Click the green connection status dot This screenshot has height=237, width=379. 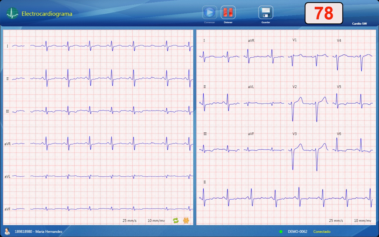(281, 232)
